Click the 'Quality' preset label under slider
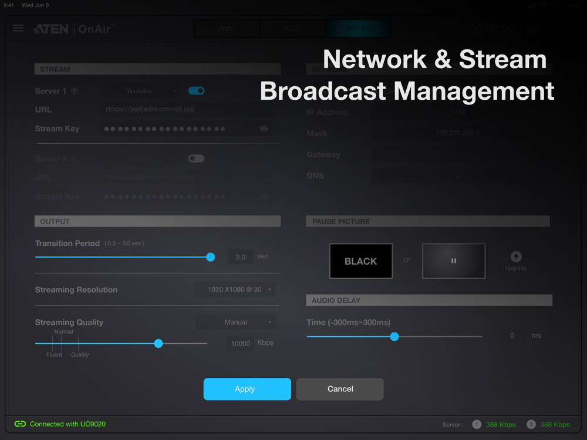The width and height of the screenshot is (587, 440). (80, 355)
